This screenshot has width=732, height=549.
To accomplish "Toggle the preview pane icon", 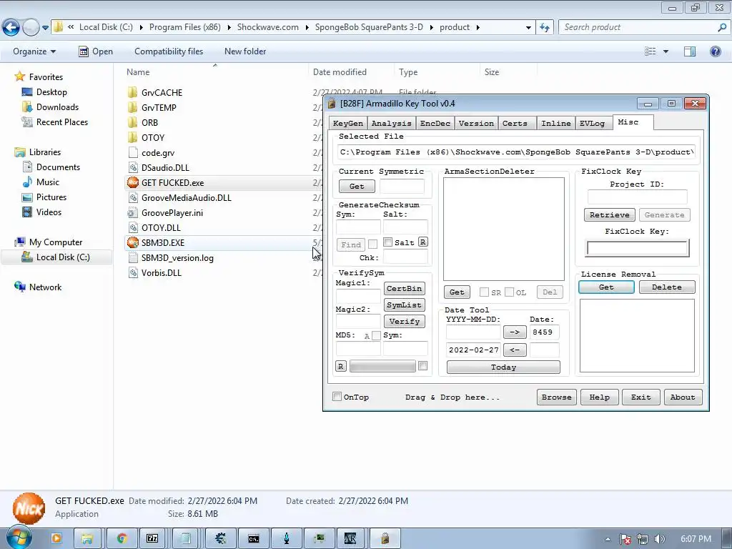I will [x=690, y=51].
